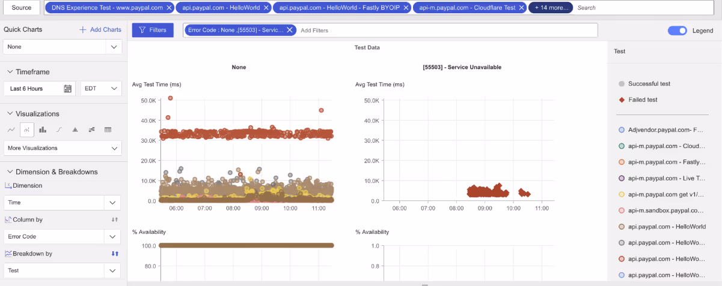Image resolution: width=722 pixels, height=286 pixels.
Task: Remove the DNS Experience Test source chip
Action: click(169, 8)
